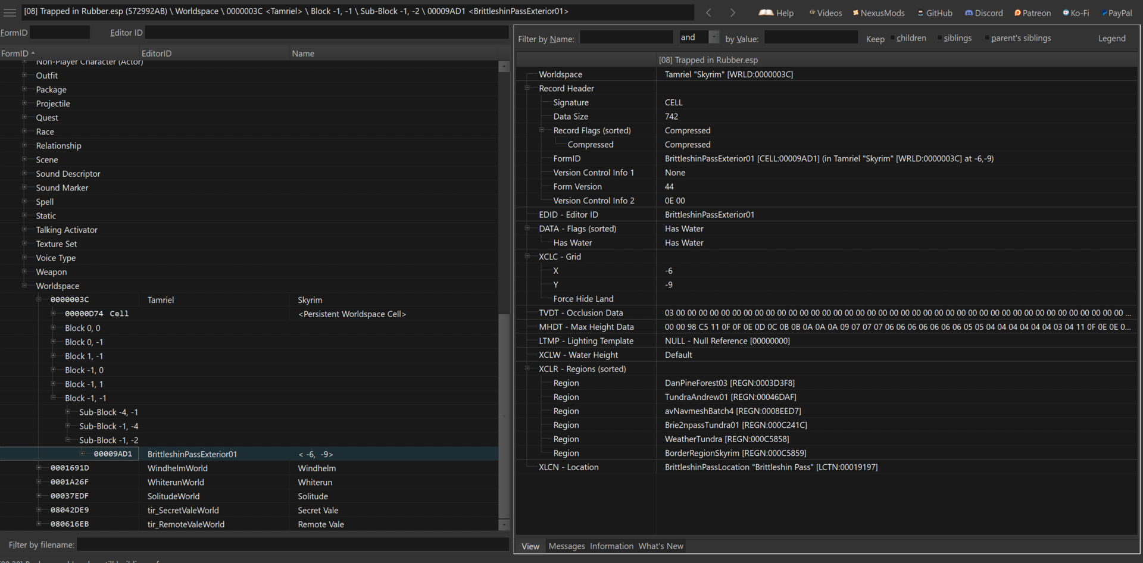Click the XCLW Water Height 'Default' value
Viewport: 1143px width, 563px height.
click(x=679, y=355)
